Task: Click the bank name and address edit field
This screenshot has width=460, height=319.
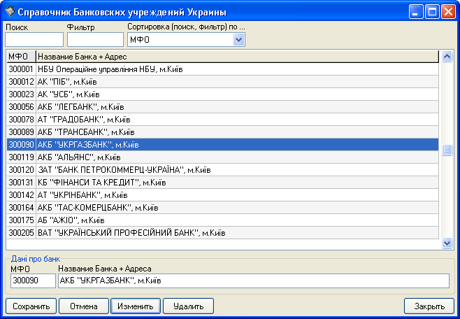Action: [x=253, y=281]
